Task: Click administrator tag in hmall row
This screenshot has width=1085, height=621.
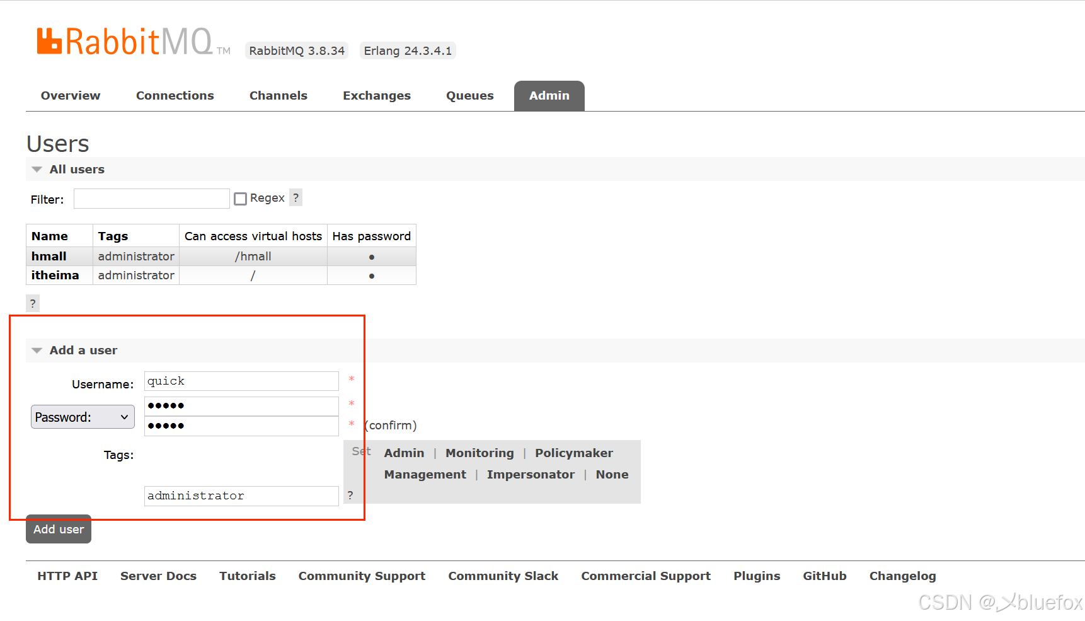Action: 136,256
